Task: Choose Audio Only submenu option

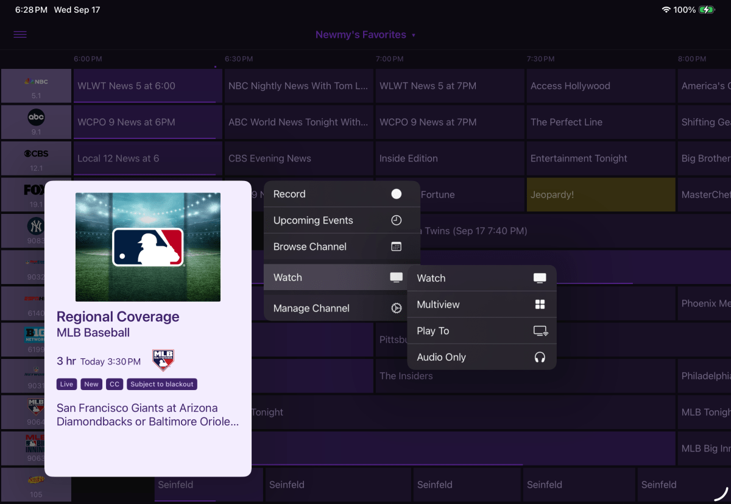Action: click(x=482, y=357)
